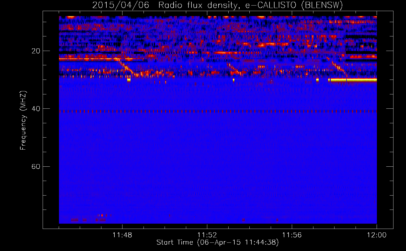
Task: Click the 20 MHz frequency tick label
Action: [36, 51]
